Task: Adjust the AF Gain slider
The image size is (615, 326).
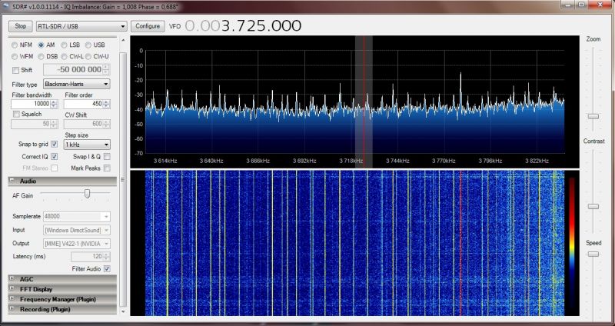Action: coord(88,194)
